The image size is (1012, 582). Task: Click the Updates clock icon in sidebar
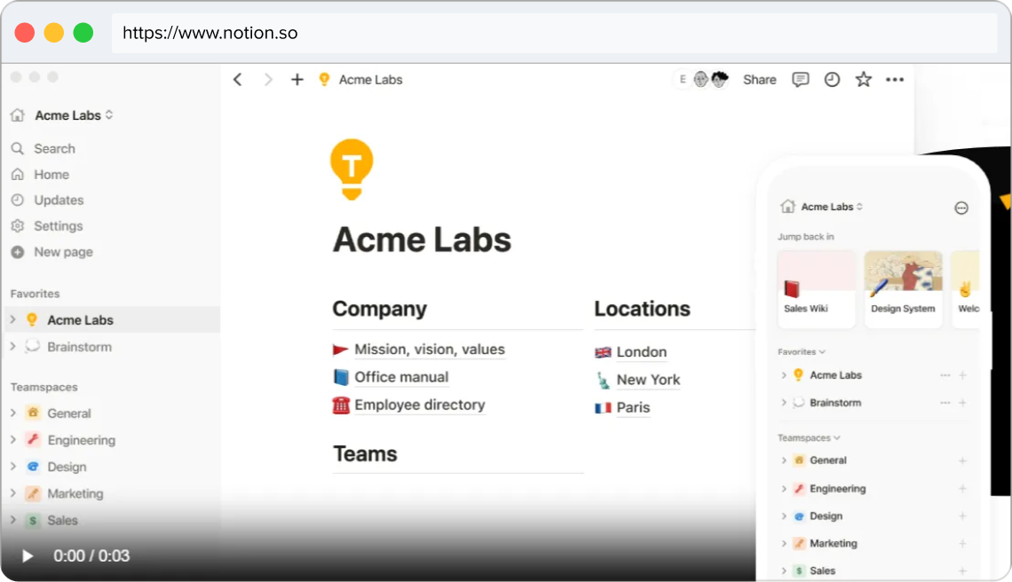coord(18,200)
